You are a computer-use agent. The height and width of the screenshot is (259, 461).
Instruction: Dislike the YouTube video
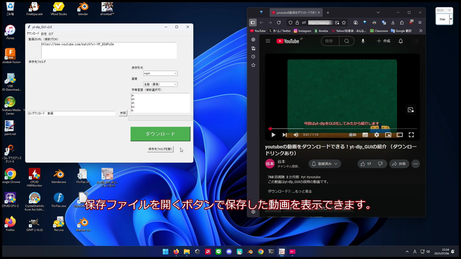380,164
